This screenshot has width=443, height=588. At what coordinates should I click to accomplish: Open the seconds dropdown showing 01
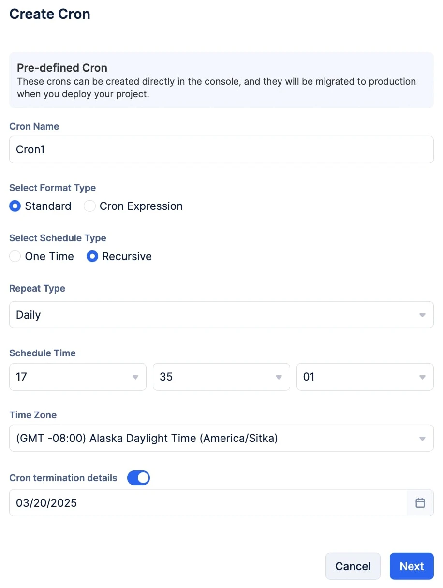click(365, 377)
